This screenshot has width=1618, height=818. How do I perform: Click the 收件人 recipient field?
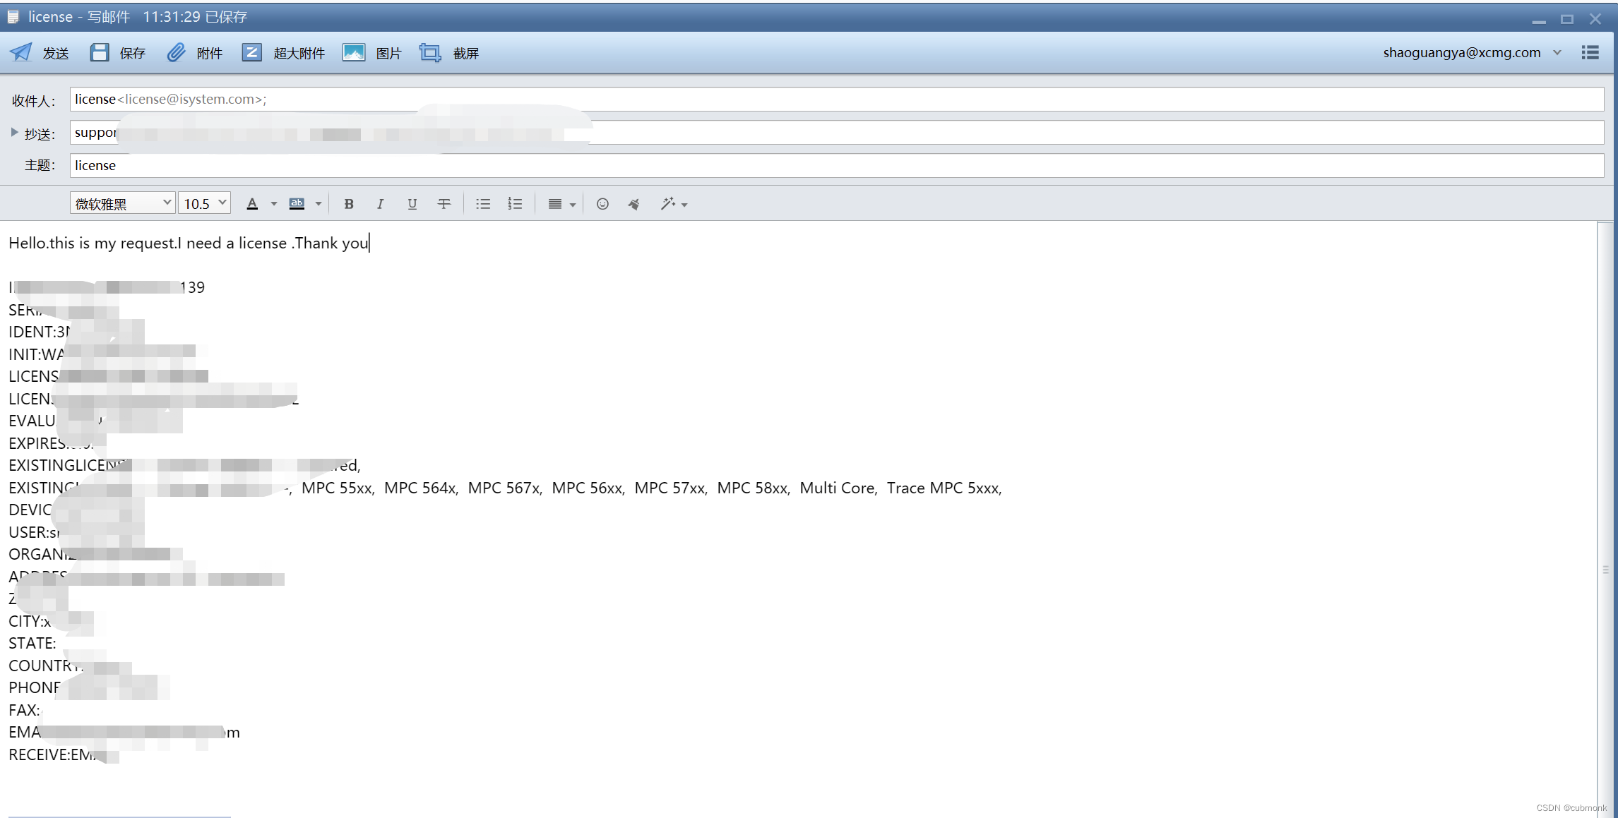[x=836, y=99]
